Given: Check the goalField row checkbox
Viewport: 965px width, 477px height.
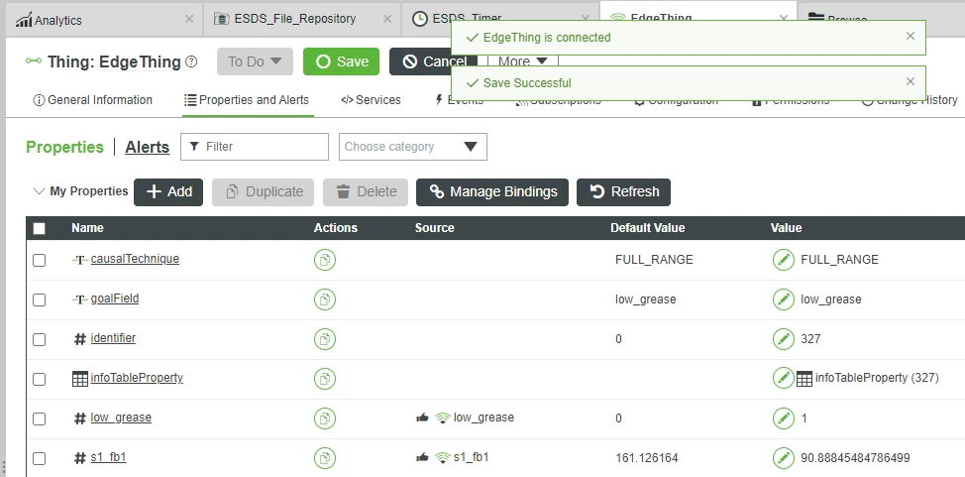Looking at the screenshot, I should (x=39, y=300).
